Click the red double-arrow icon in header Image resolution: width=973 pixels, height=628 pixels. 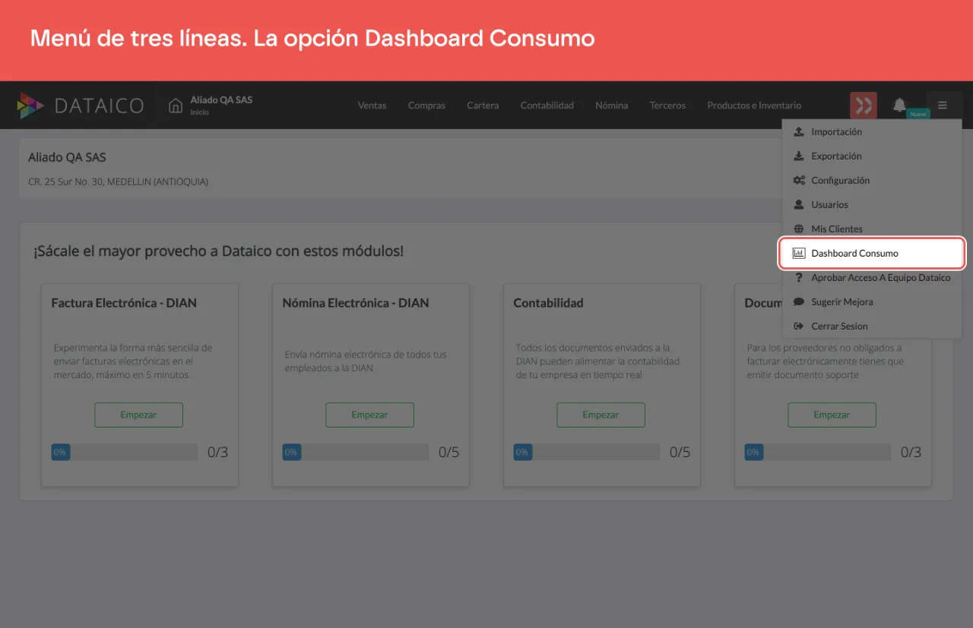(864, 106)
